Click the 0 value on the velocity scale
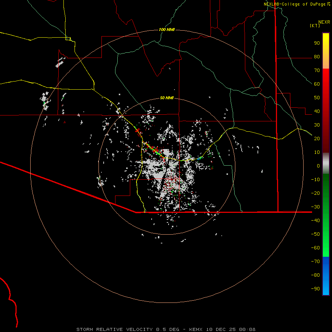This screenshot has height=332, width=332. [318, 166]
